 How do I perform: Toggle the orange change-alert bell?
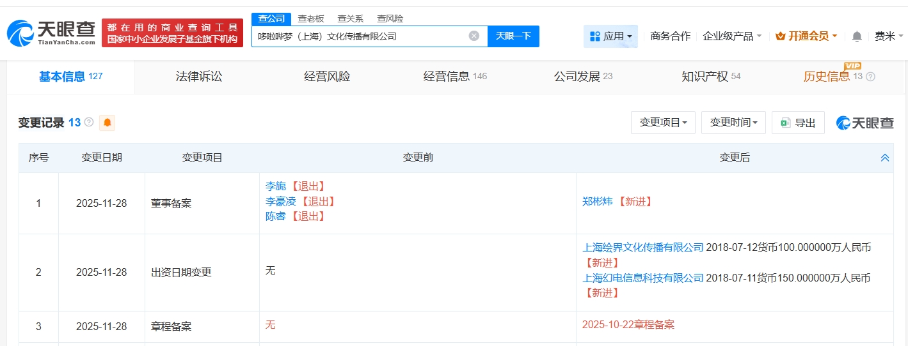107,123
